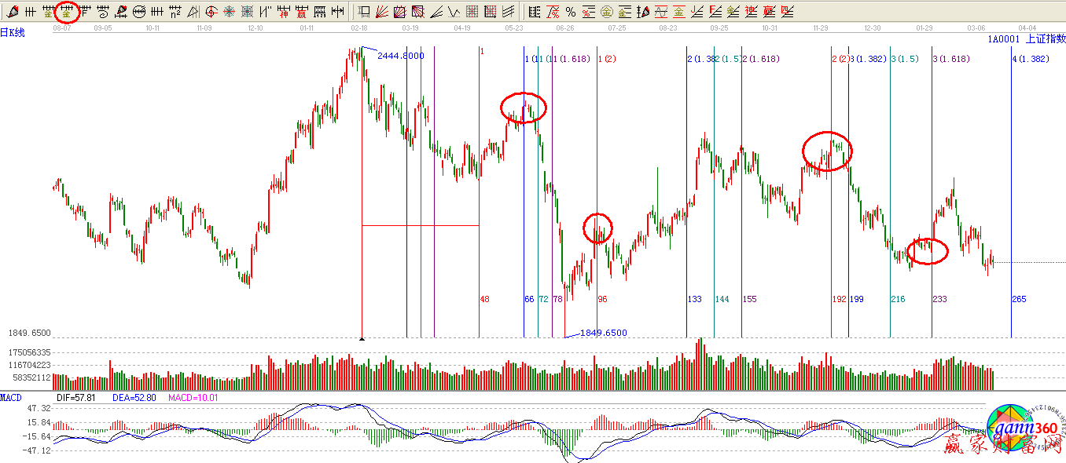Choose the spiral-tailed cycle line tool

click(103, 12)
